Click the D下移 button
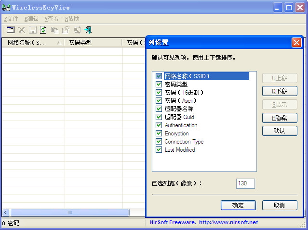 280,91
